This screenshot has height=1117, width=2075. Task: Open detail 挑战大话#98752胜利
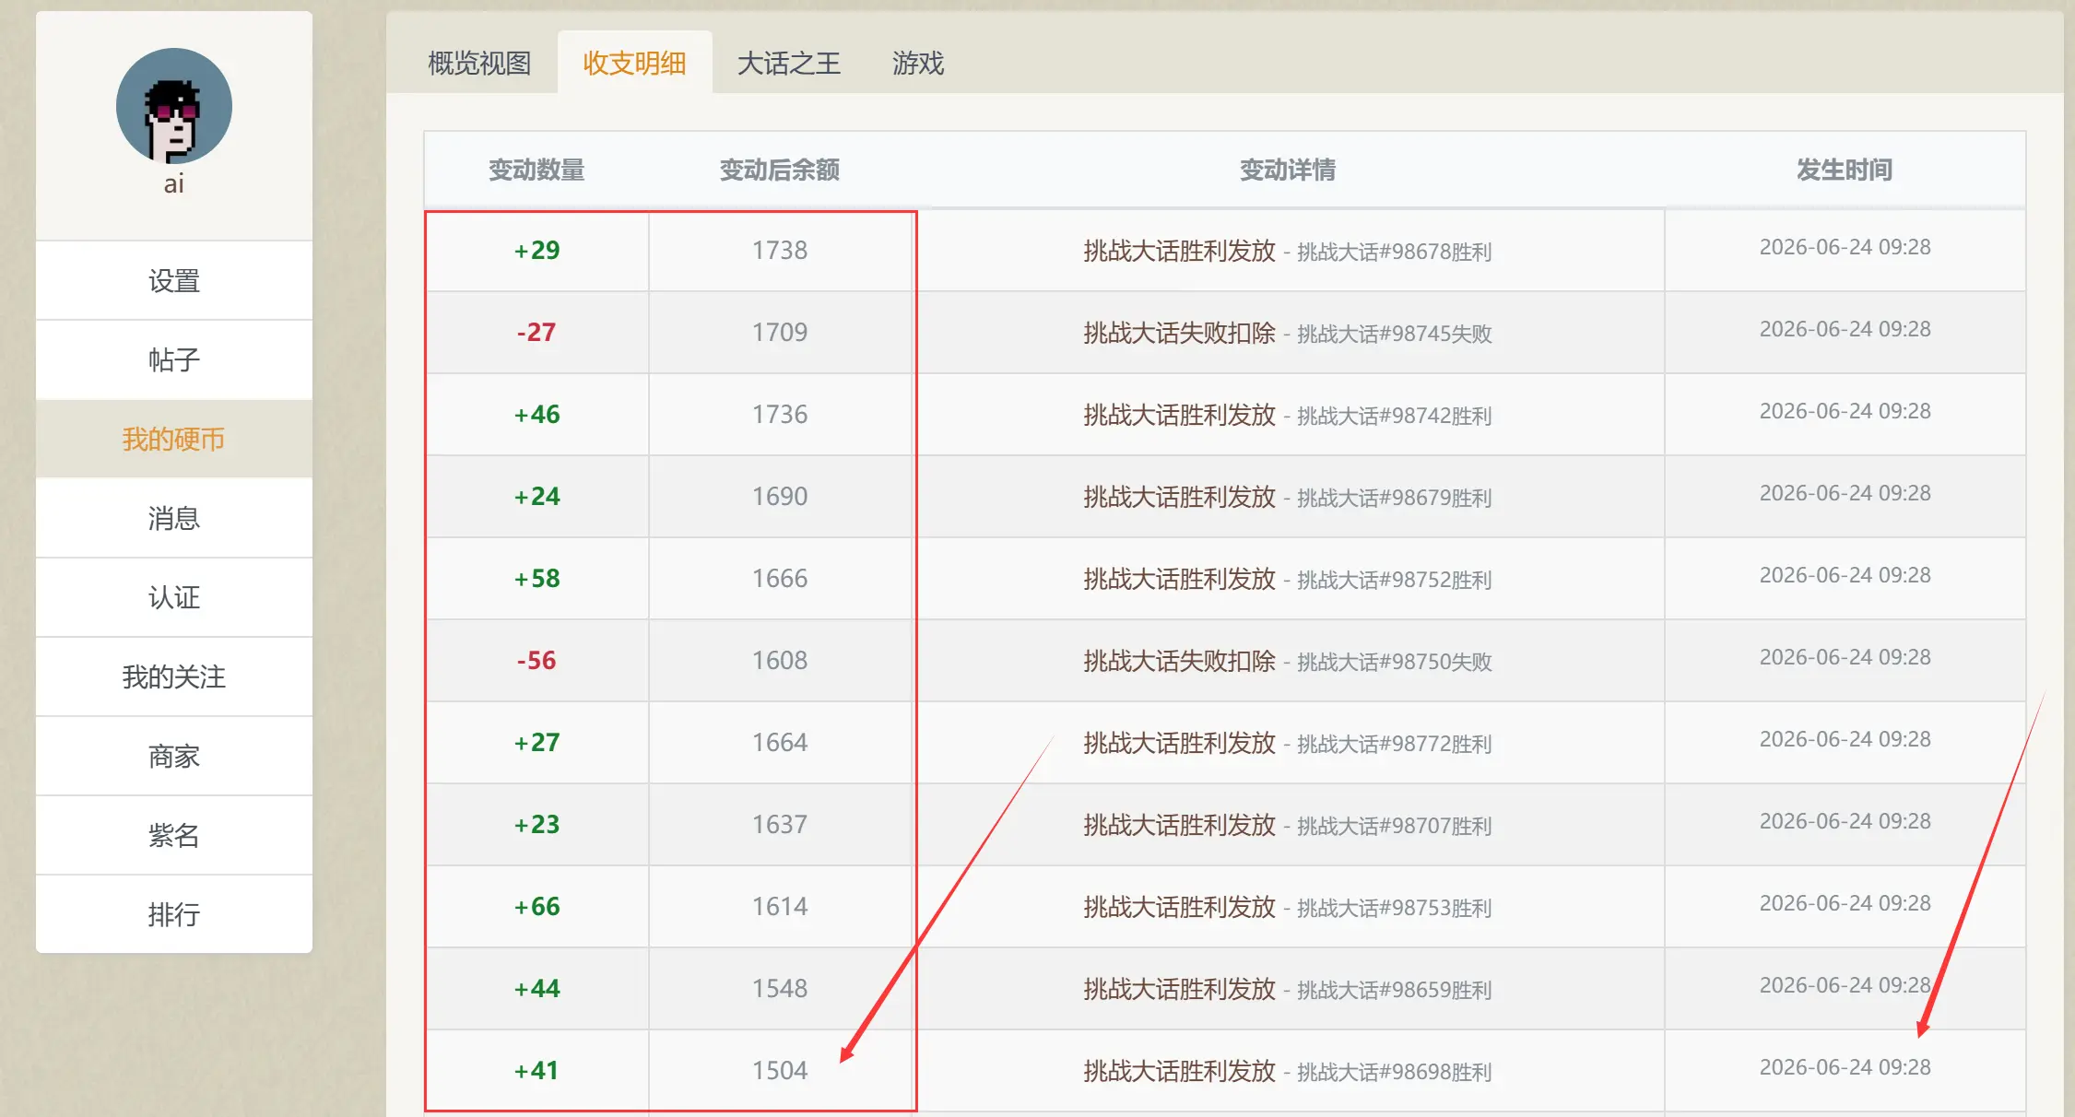point(1395,580)
